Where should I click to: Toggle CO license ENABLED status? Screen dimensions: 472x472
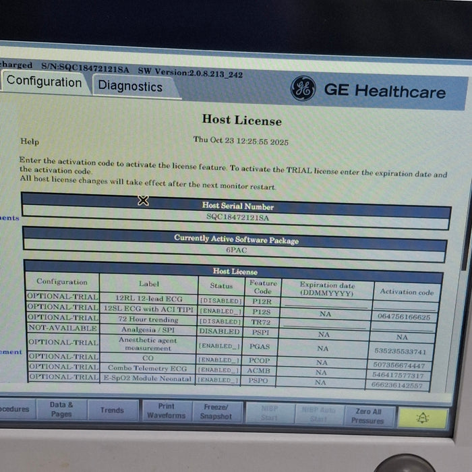click(x=218, y=359)
